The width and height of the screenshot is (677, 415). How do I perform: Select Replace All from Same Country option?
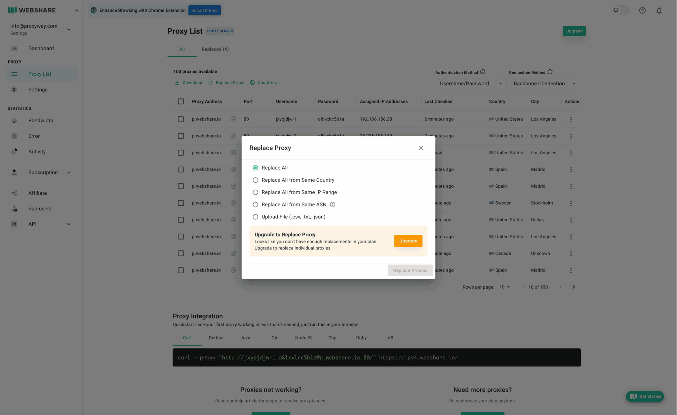(x=255, y=180)
